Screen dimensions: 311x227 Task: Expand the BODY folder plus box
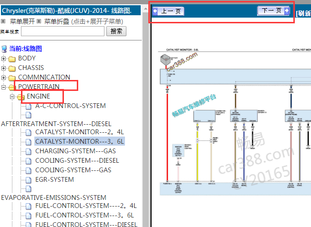pos(3,59)
